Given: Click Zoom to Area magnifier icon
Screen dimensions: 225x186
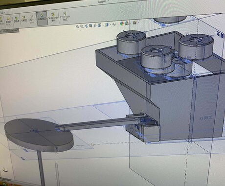Looking at the screenshot, I should pos(82,26).
